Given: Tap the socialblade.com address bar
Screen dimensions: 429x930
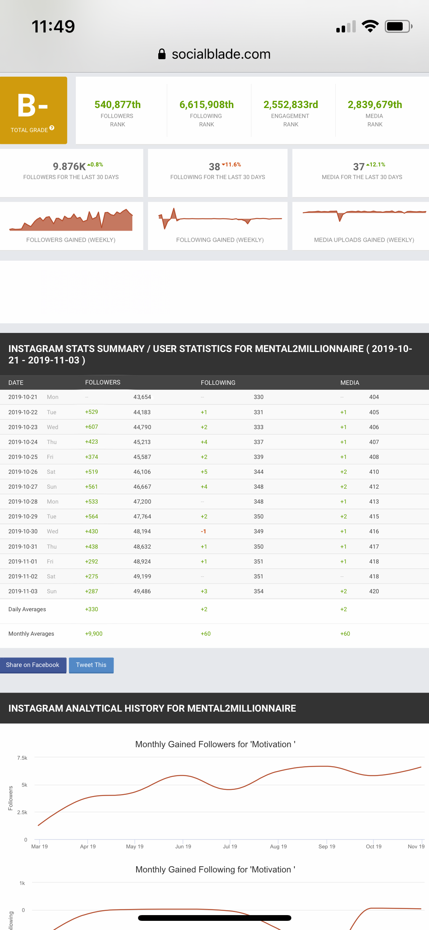Looking at the screenshot, I should click(x=221, y=54).
